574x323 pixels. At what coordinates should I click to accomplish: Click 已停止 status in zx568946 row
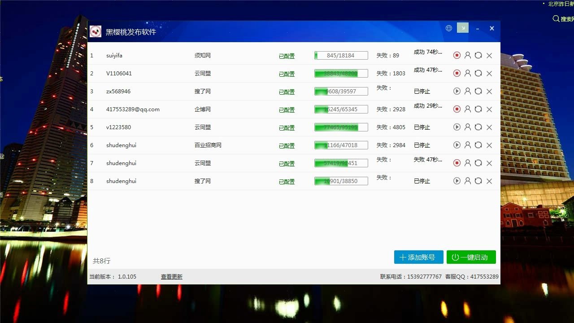pyautogui.click(x=422, y=92)
